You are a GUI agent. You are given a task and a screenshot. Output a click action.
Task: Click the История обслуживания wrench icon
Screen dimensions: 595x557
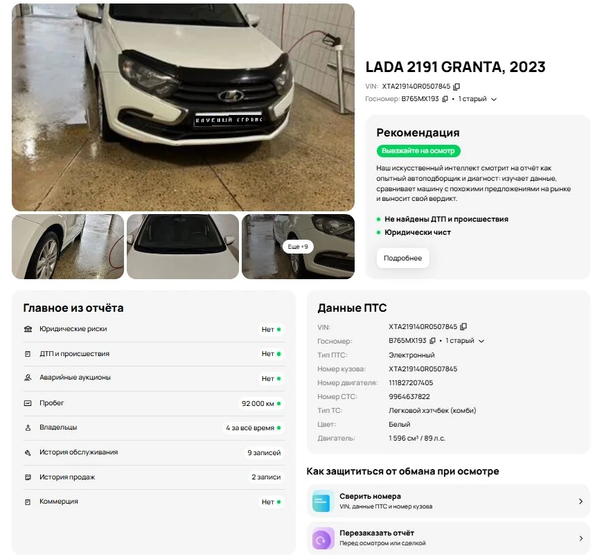pyautogui.click(x=28, y=452)
